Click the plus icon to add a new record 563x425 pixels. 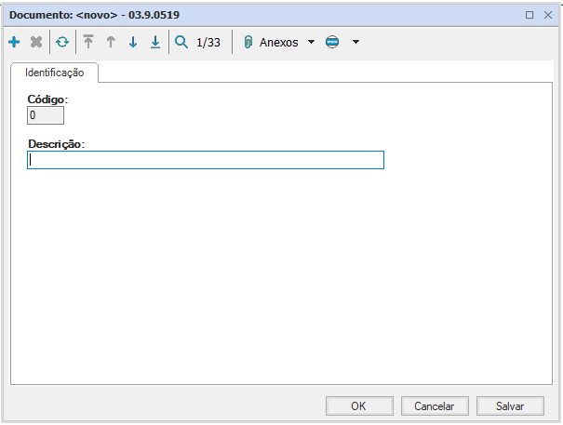pyautogui.click(x=14, y=43)
